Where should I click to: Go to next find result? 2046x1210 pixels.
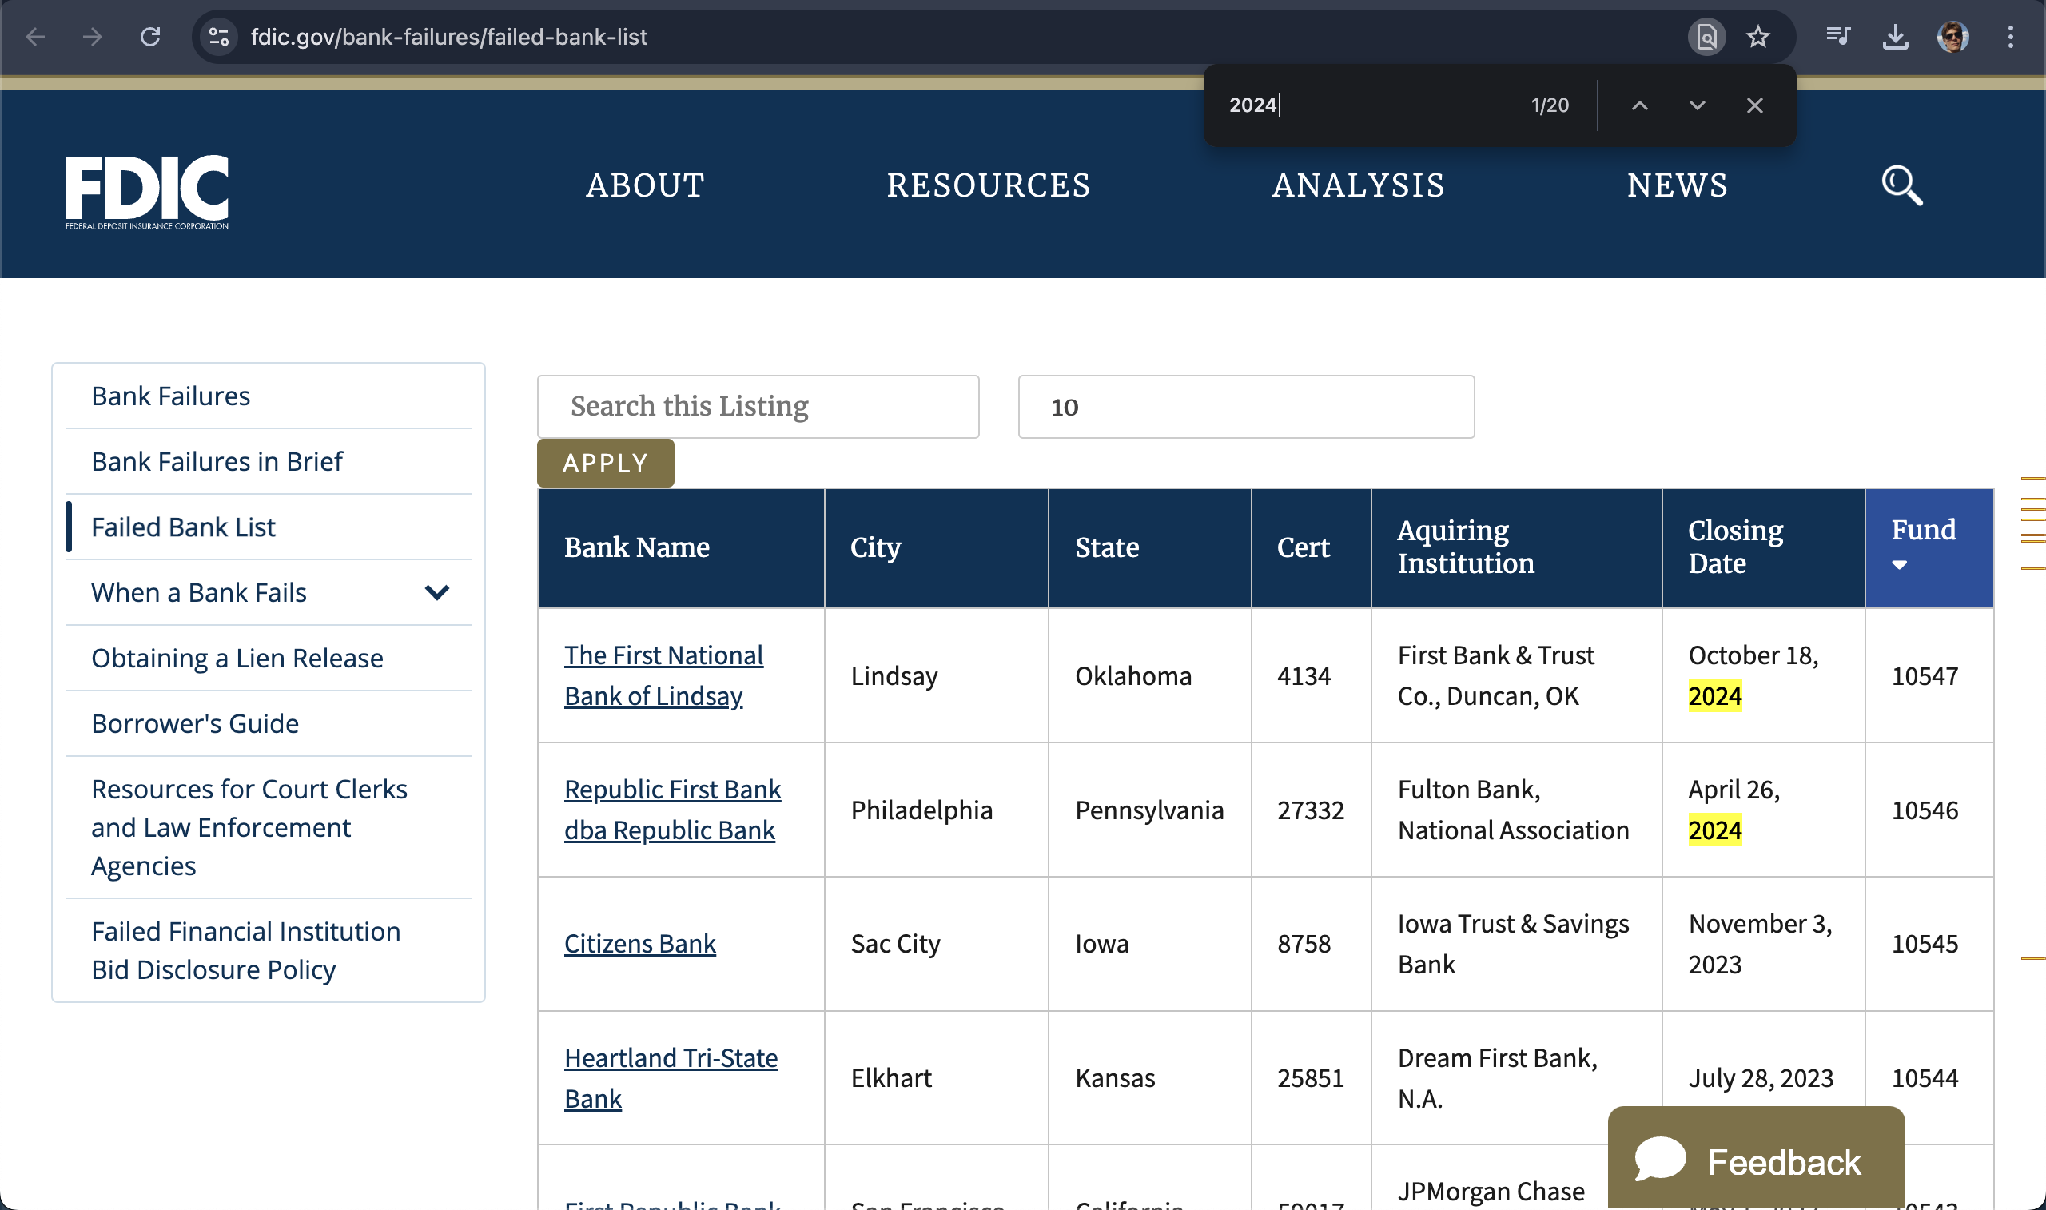[1696, 105]
